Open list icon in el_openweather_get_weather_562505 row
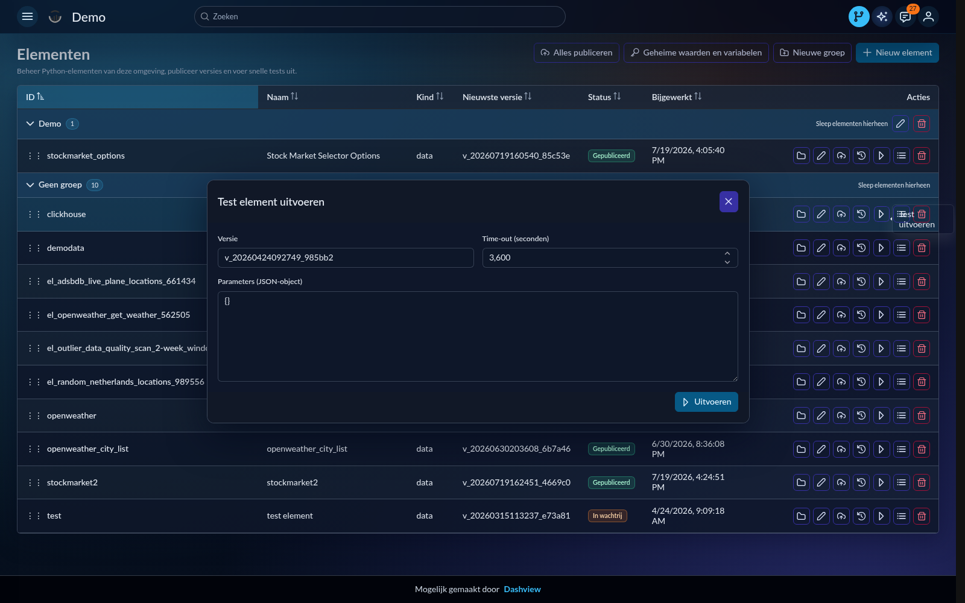This screenshot has height=603, width=965. [902, 315]
